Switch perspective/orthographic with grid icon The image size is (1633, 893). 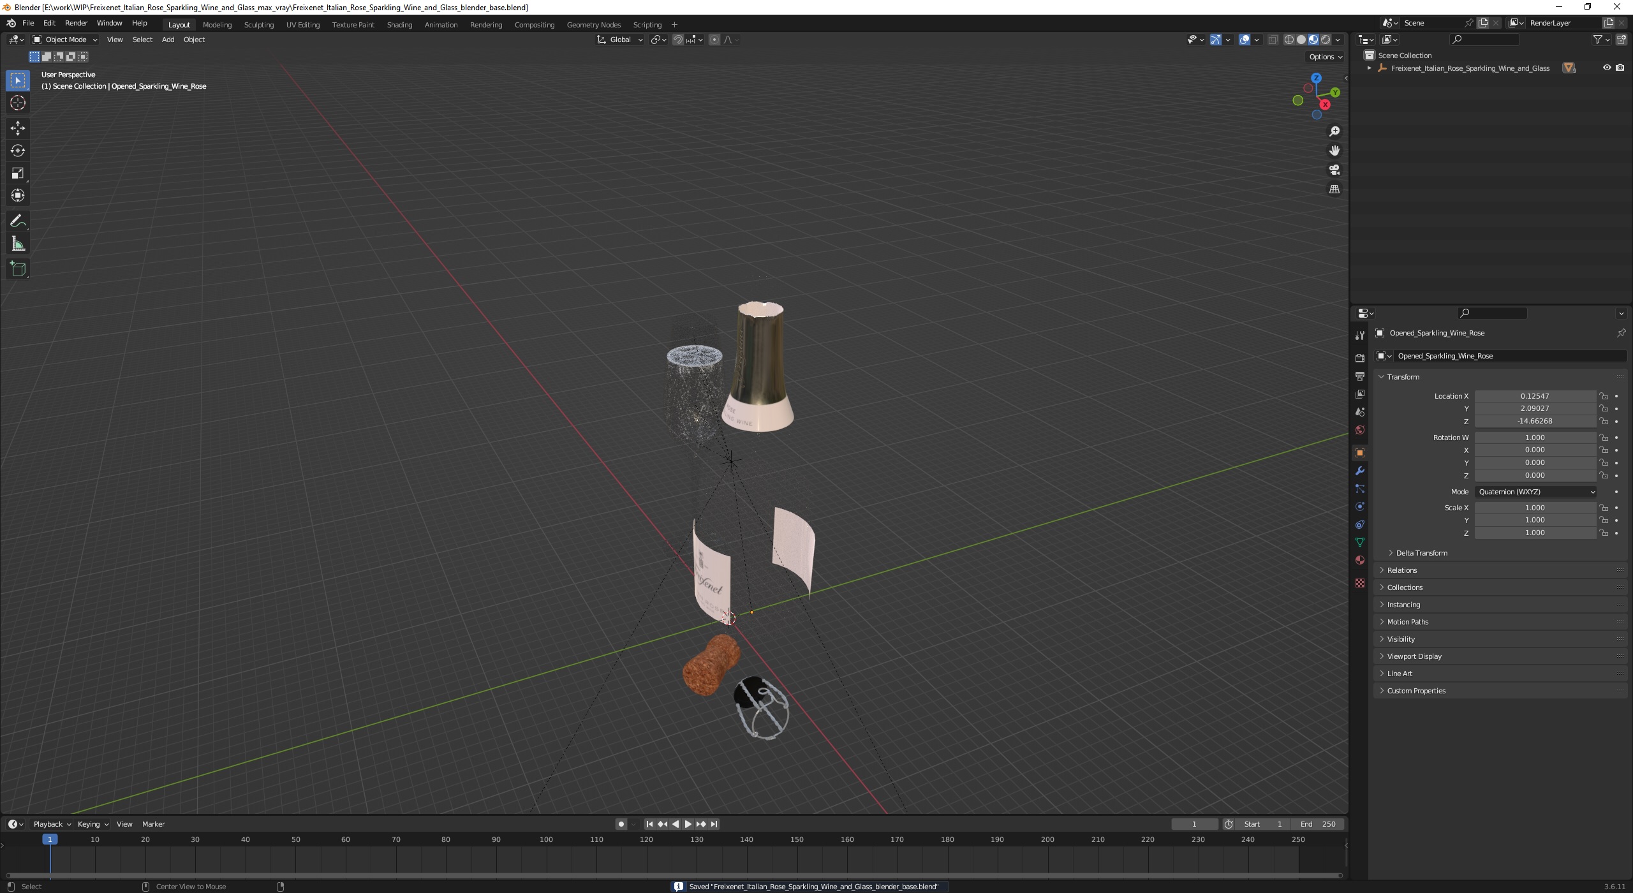click(1334, 189)
